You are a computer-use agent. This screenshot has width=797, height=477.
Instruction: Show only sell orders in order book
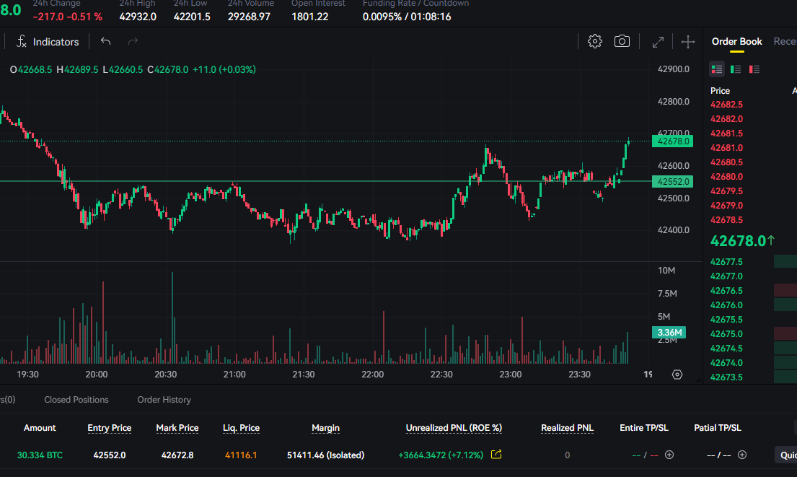754,69
